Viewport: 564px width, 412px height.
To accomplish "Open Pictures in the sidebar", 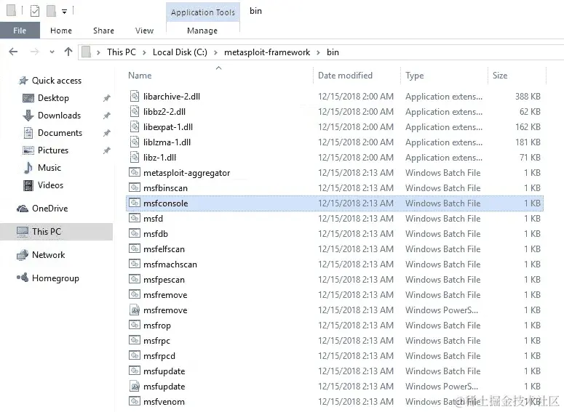I will (53, 150).
